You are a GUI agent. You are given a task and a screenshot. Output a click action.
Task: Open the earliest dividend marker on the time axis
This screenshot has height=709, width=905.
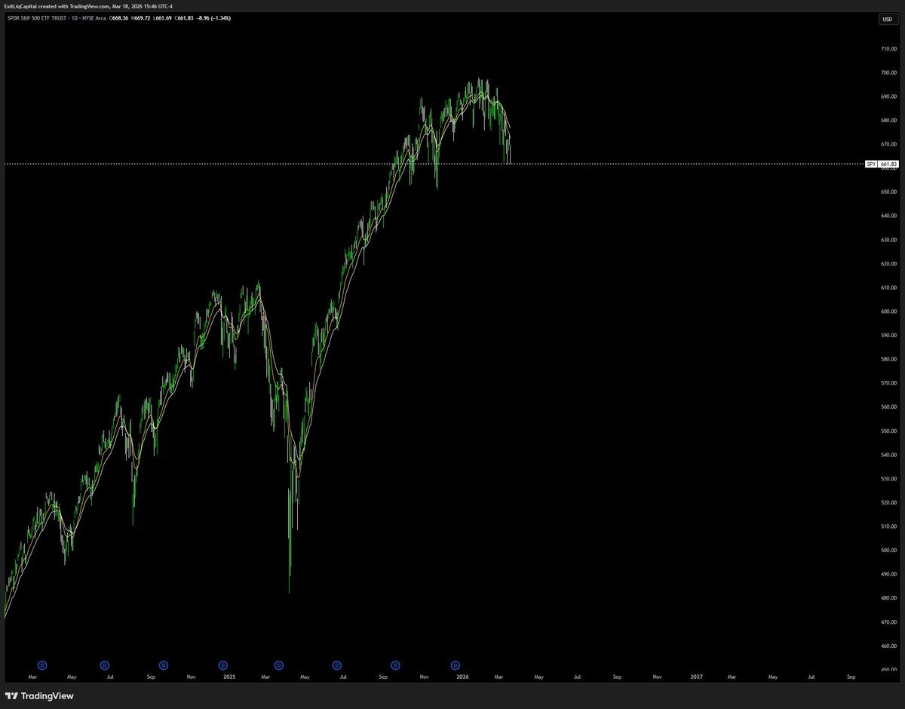coord(43,665)
